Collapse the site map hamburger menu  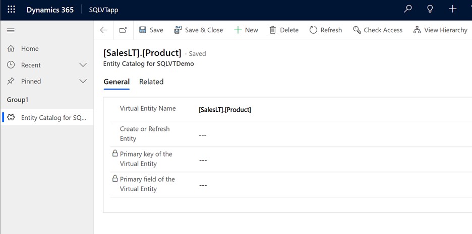pos(11,31)
